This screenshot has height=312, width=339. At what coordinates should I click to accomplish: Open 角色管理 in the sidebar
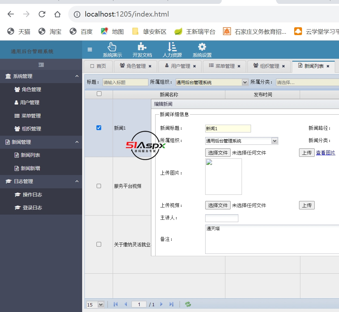pos(41,90)
